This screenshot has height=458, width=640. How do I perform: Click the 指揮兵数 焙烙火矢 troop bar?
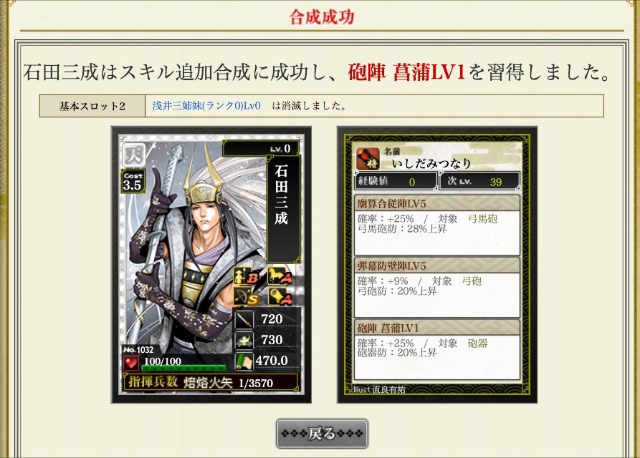point(211,383)
